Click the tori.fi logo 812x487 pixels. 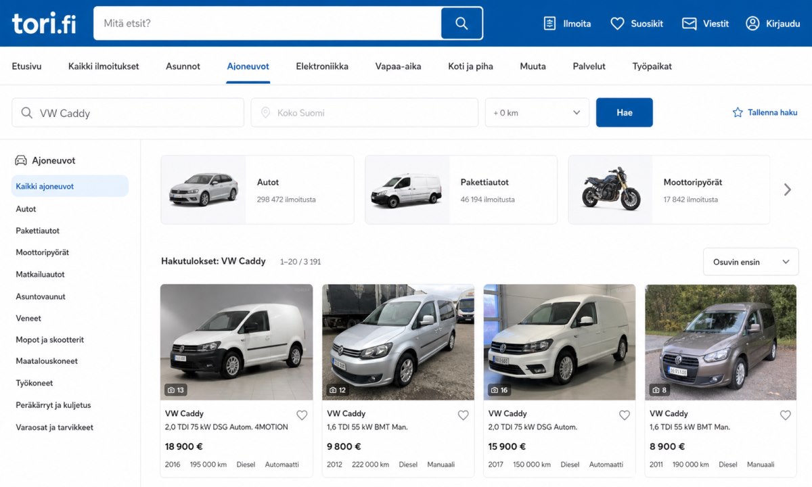click(44, 23)
